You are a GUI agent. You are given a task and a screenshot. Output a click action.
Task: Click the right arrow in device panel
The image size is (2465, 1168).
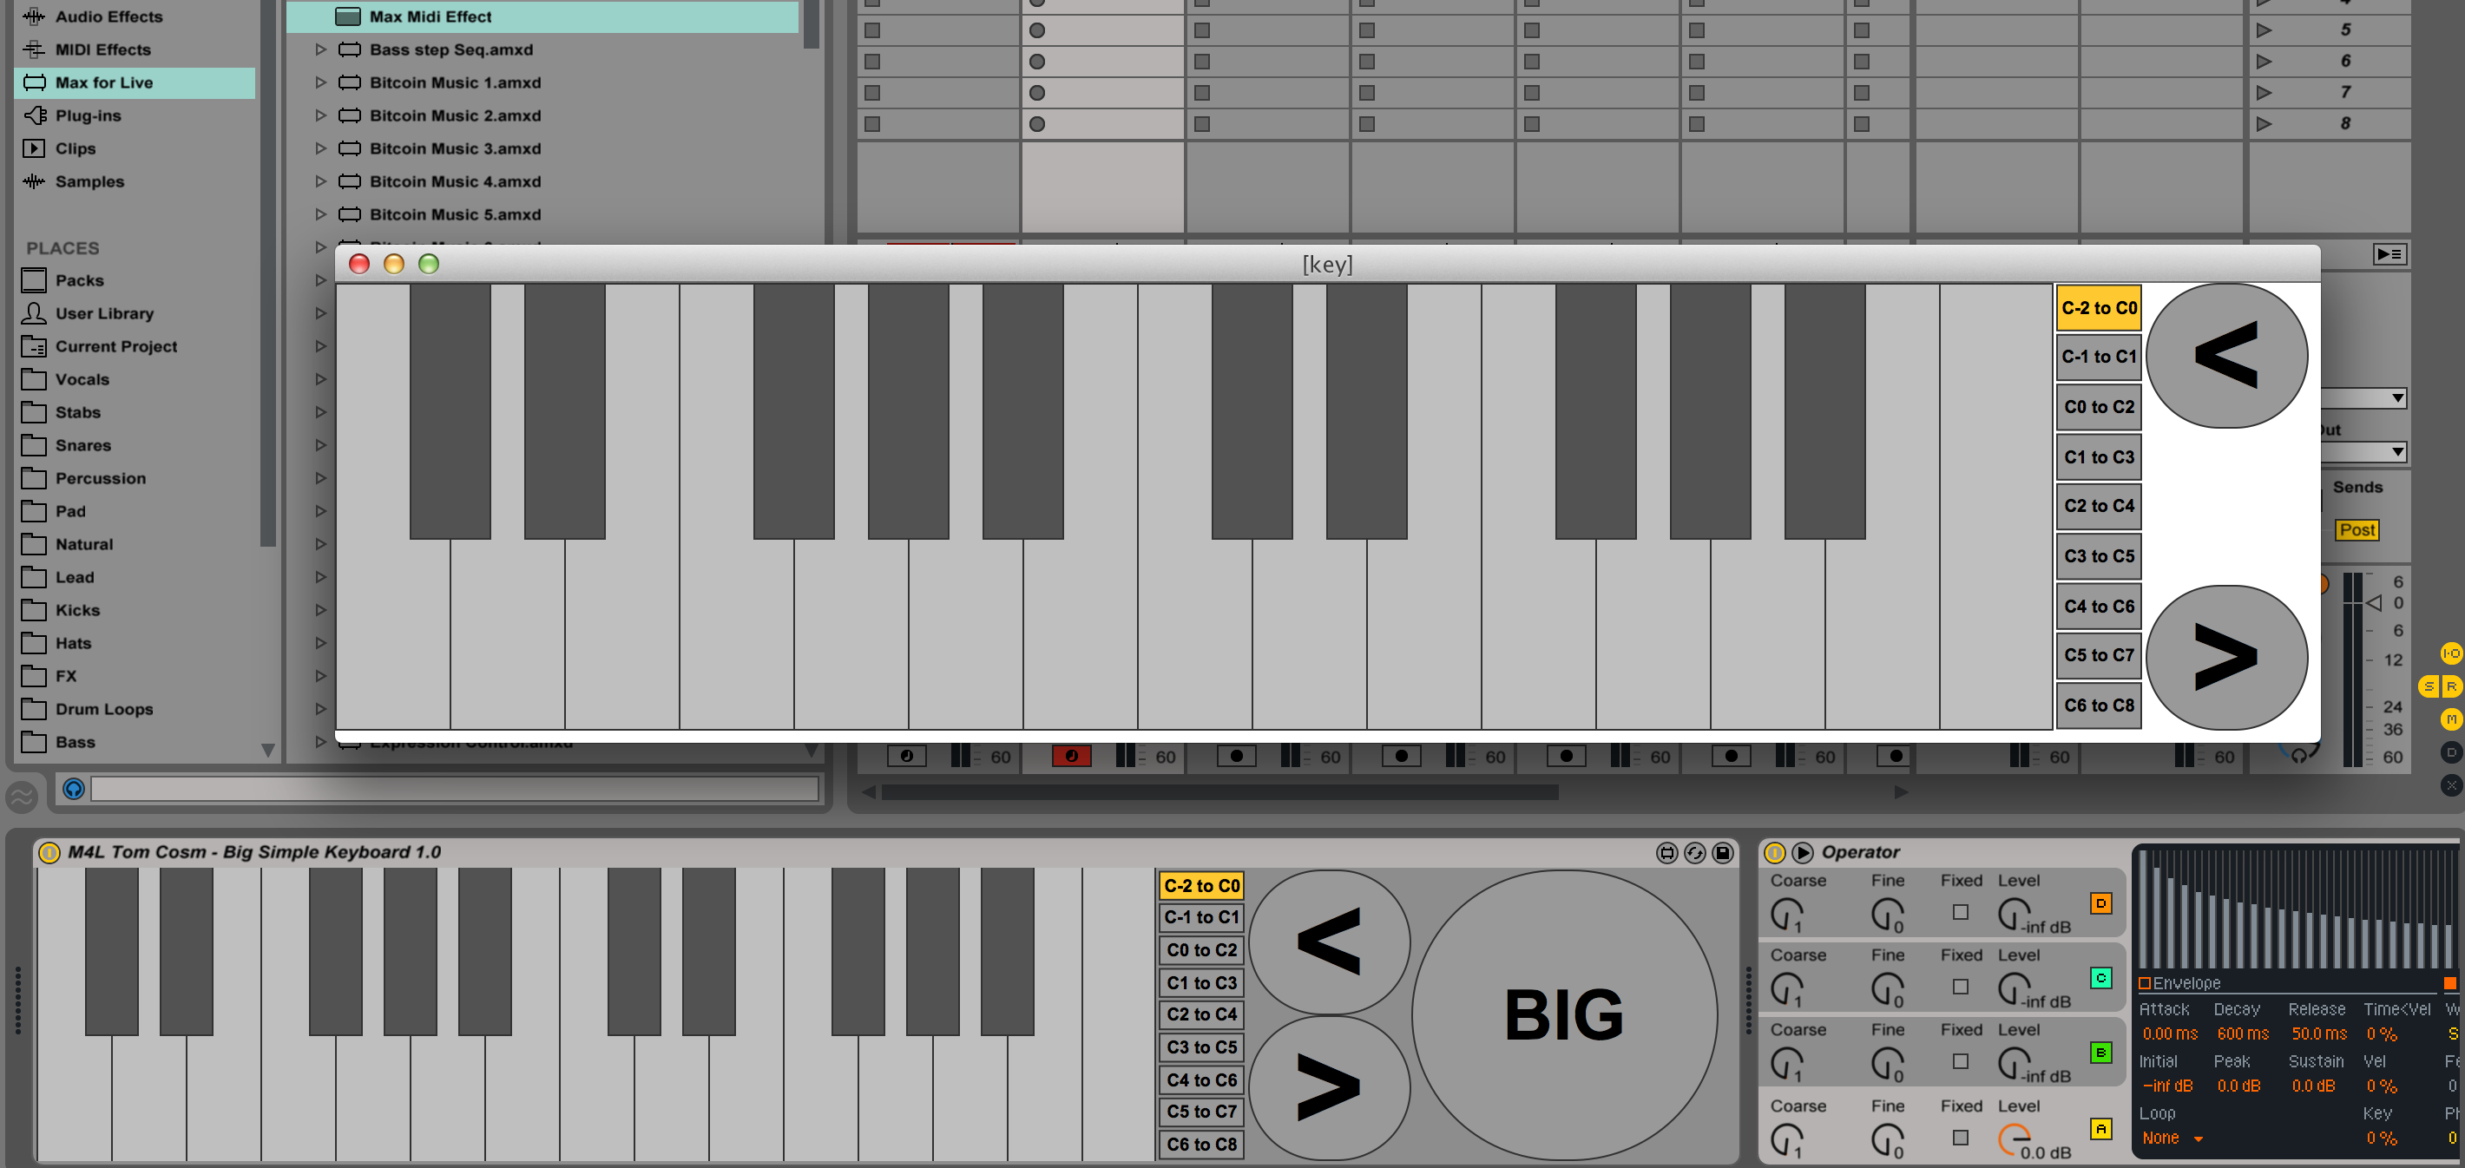click(1328, 1086)
